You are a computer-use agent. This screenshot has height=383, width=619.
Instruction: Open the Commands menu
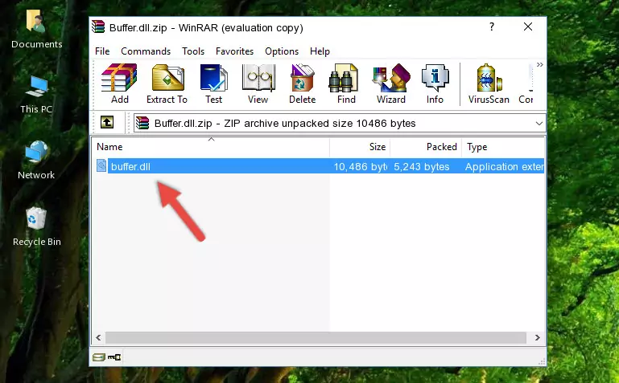point(146,51)
